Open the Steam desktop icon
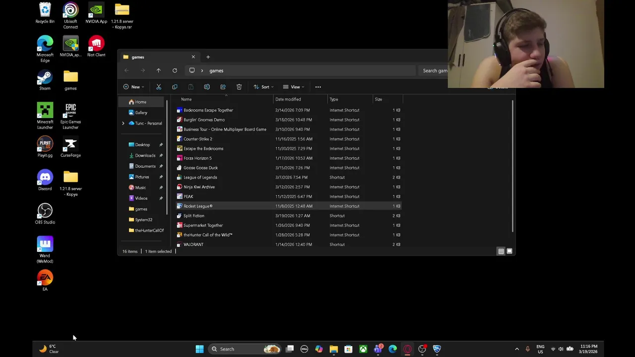This screenshot has width=635, height=357. point(45,80)
